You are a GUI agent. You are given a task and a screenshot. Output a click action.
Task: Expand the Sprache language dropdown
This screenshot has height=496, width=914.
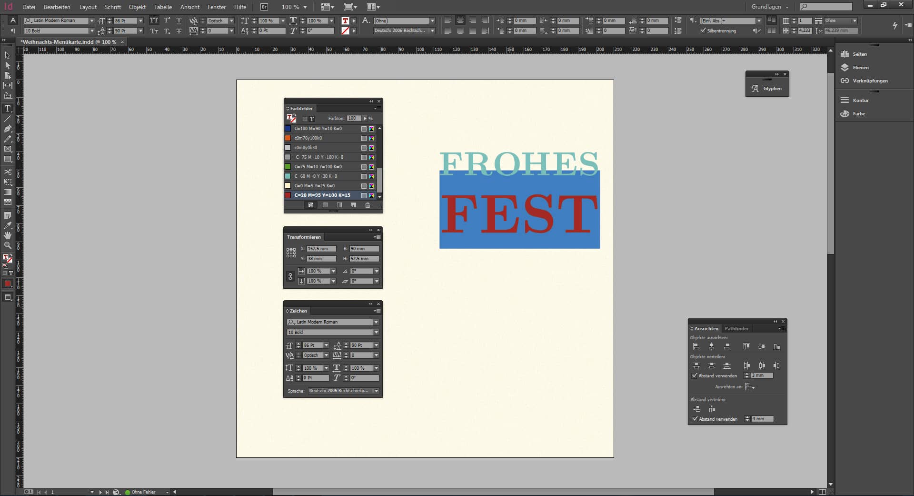(x=376, y=391)
